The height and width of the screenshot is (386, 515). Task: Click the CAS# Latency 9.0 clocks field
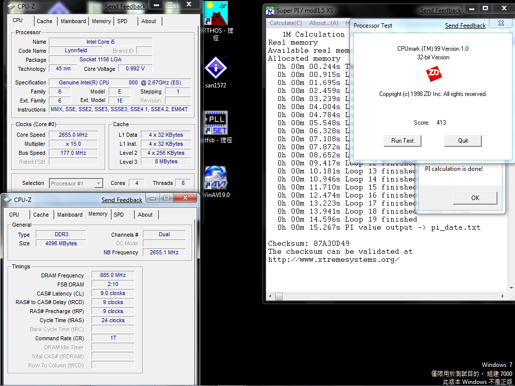(113, 293)
